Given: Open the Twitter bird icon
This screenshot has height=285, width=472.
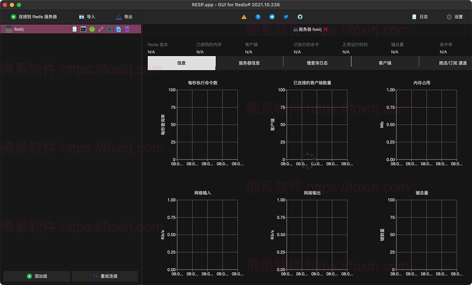Looking at the screenshot, I should [x=286, y=17].
